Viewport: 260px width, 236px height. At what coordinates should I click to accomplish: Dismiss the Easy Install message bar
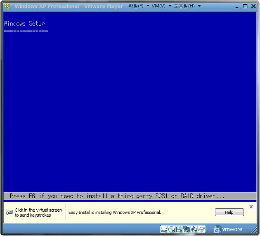(x=251, y=207)
